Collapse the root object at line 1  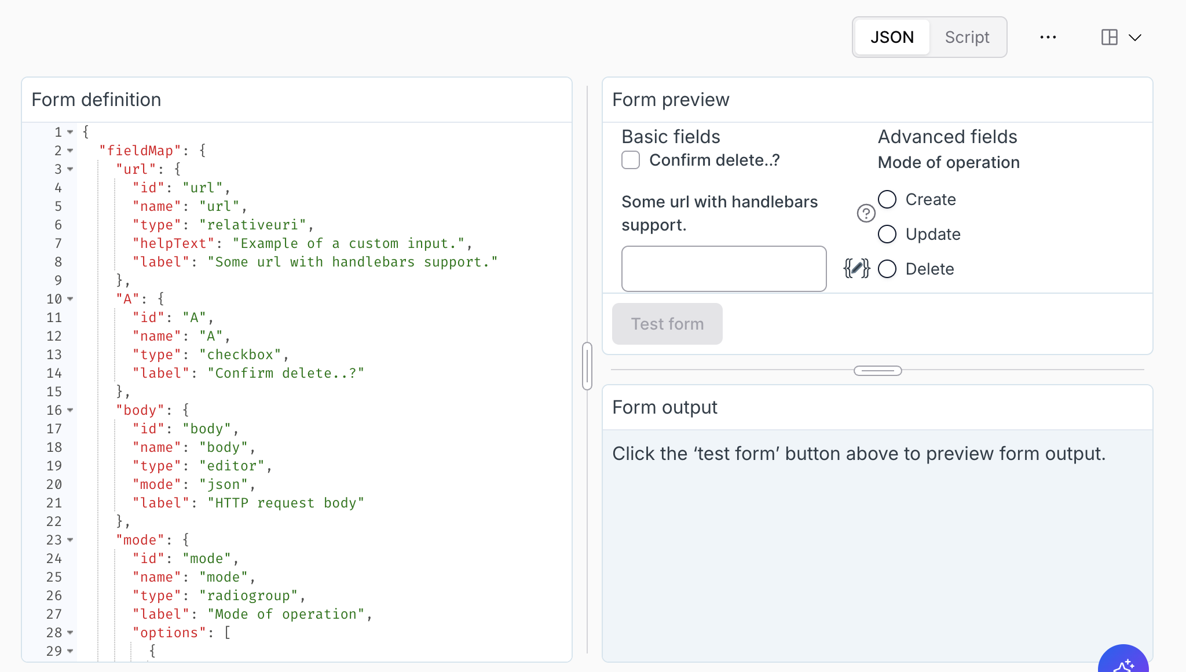point(70,132)
